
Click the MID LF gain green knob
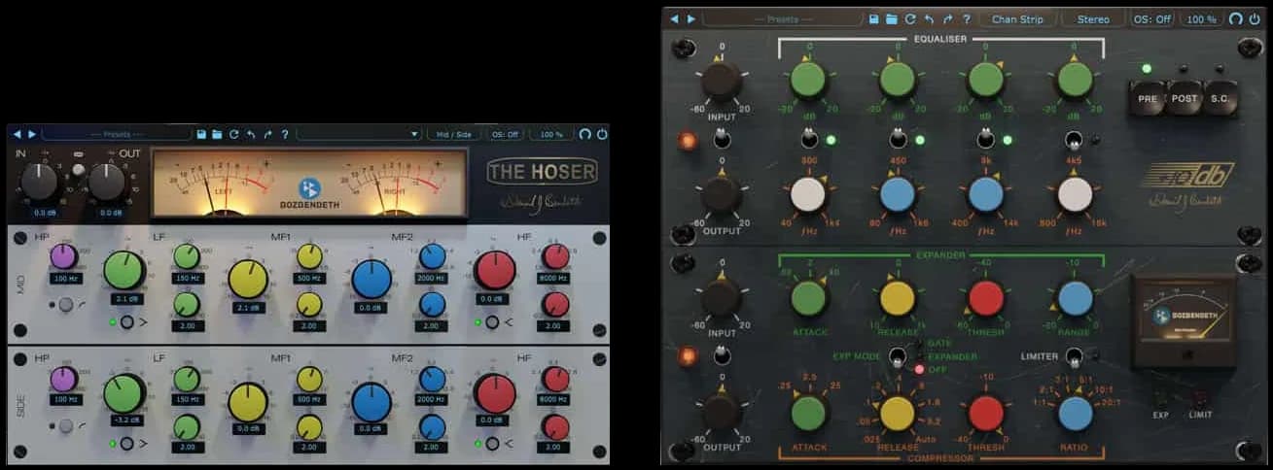[124, 270]
